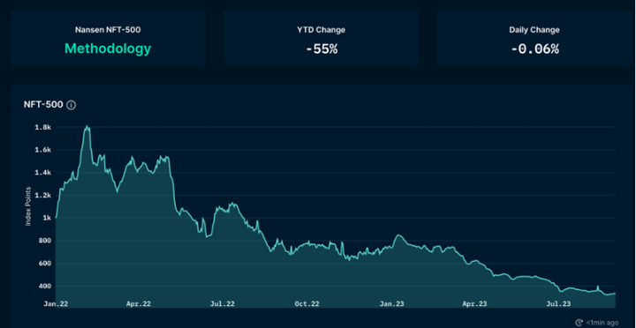Click the refresh clock icon near '<1min ago'
Image resolution: width=636 pixels, height=328 pixels.
[579, 323]
